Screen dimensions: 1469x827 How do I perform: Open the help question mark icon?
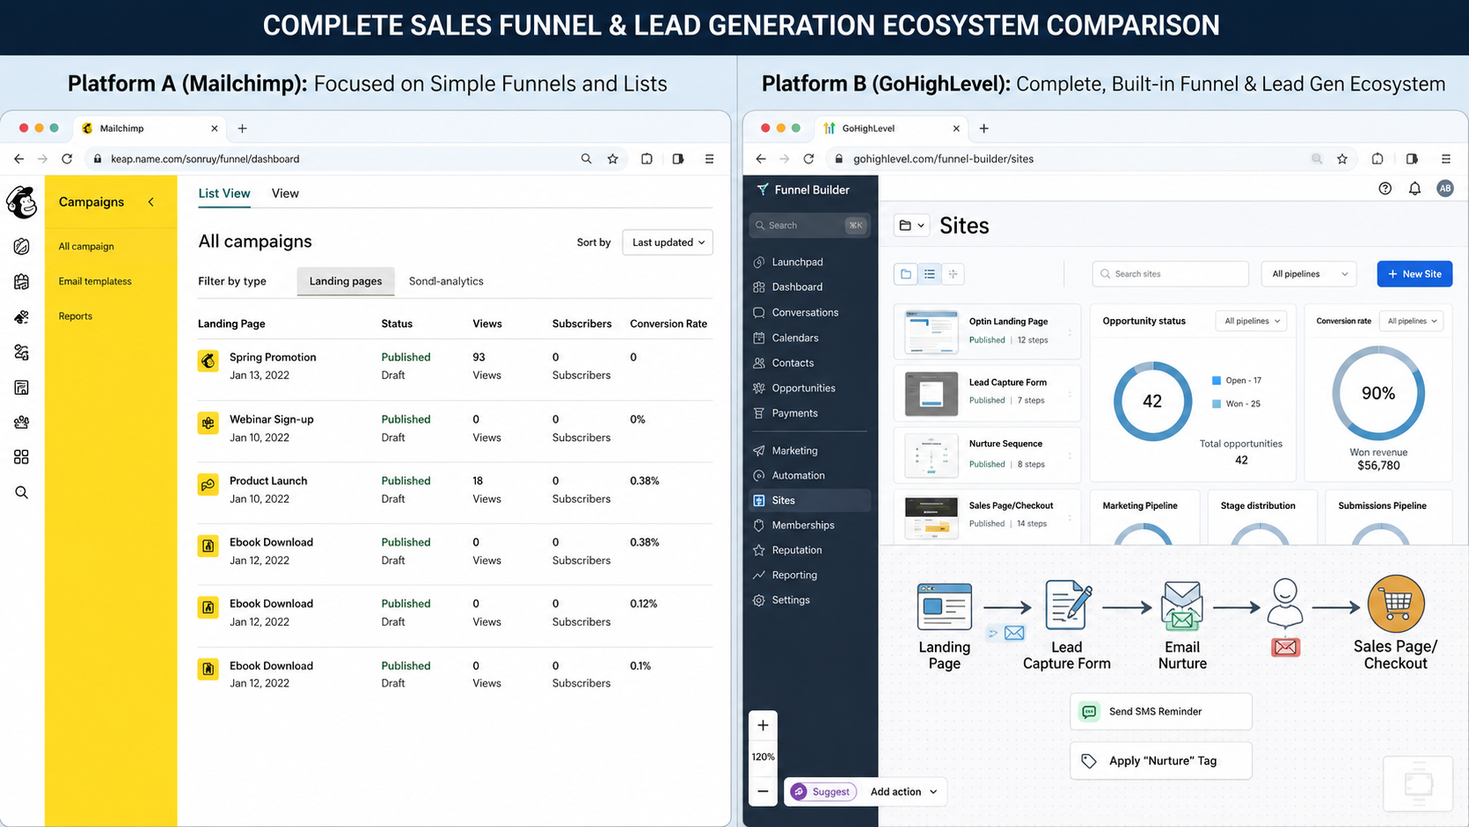click(x=1385, y=189)
